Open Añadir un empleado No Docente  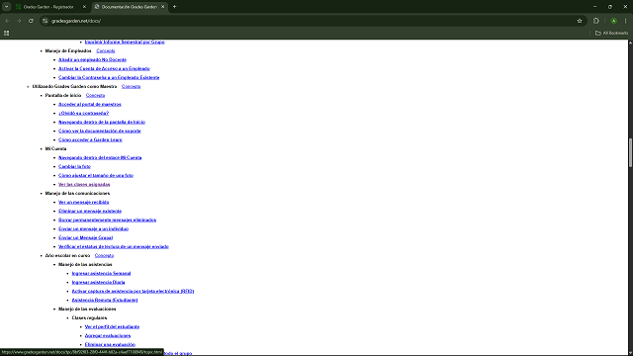92,59
